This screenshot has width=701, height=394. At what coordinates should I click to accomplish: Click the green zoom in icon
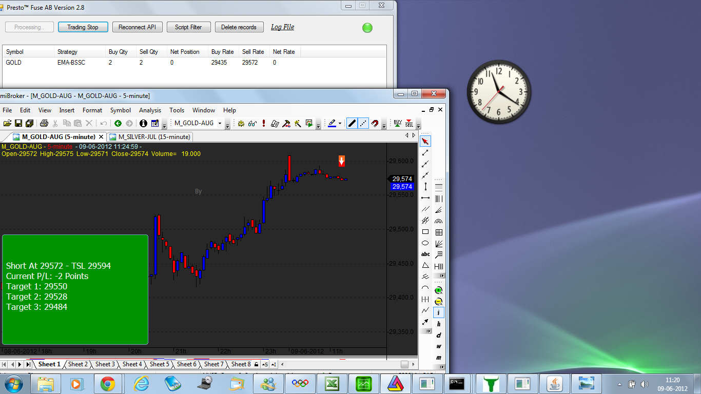click(x=439, y=290)
